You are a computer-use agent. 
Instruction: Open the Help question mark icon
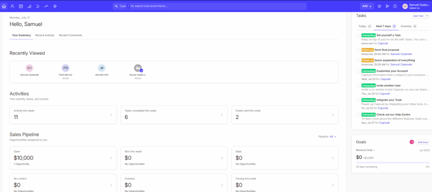(395, 6)
